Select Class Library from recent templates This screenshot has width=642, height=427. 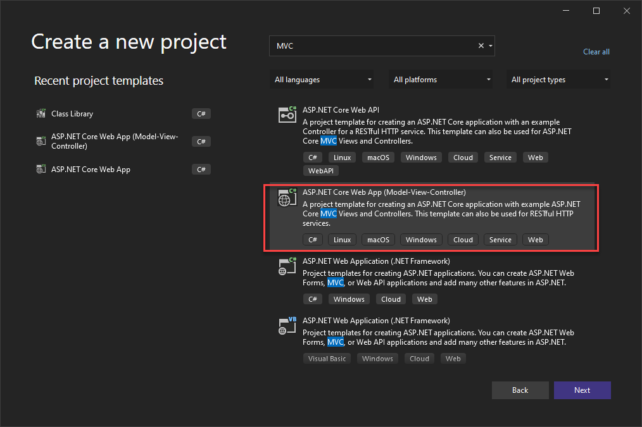click(x=72, y=114)
